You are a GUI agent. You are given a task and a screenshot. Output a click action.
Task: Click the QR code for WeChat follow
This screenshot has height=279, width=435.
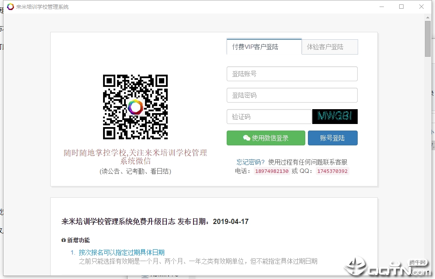coord(135,107)
